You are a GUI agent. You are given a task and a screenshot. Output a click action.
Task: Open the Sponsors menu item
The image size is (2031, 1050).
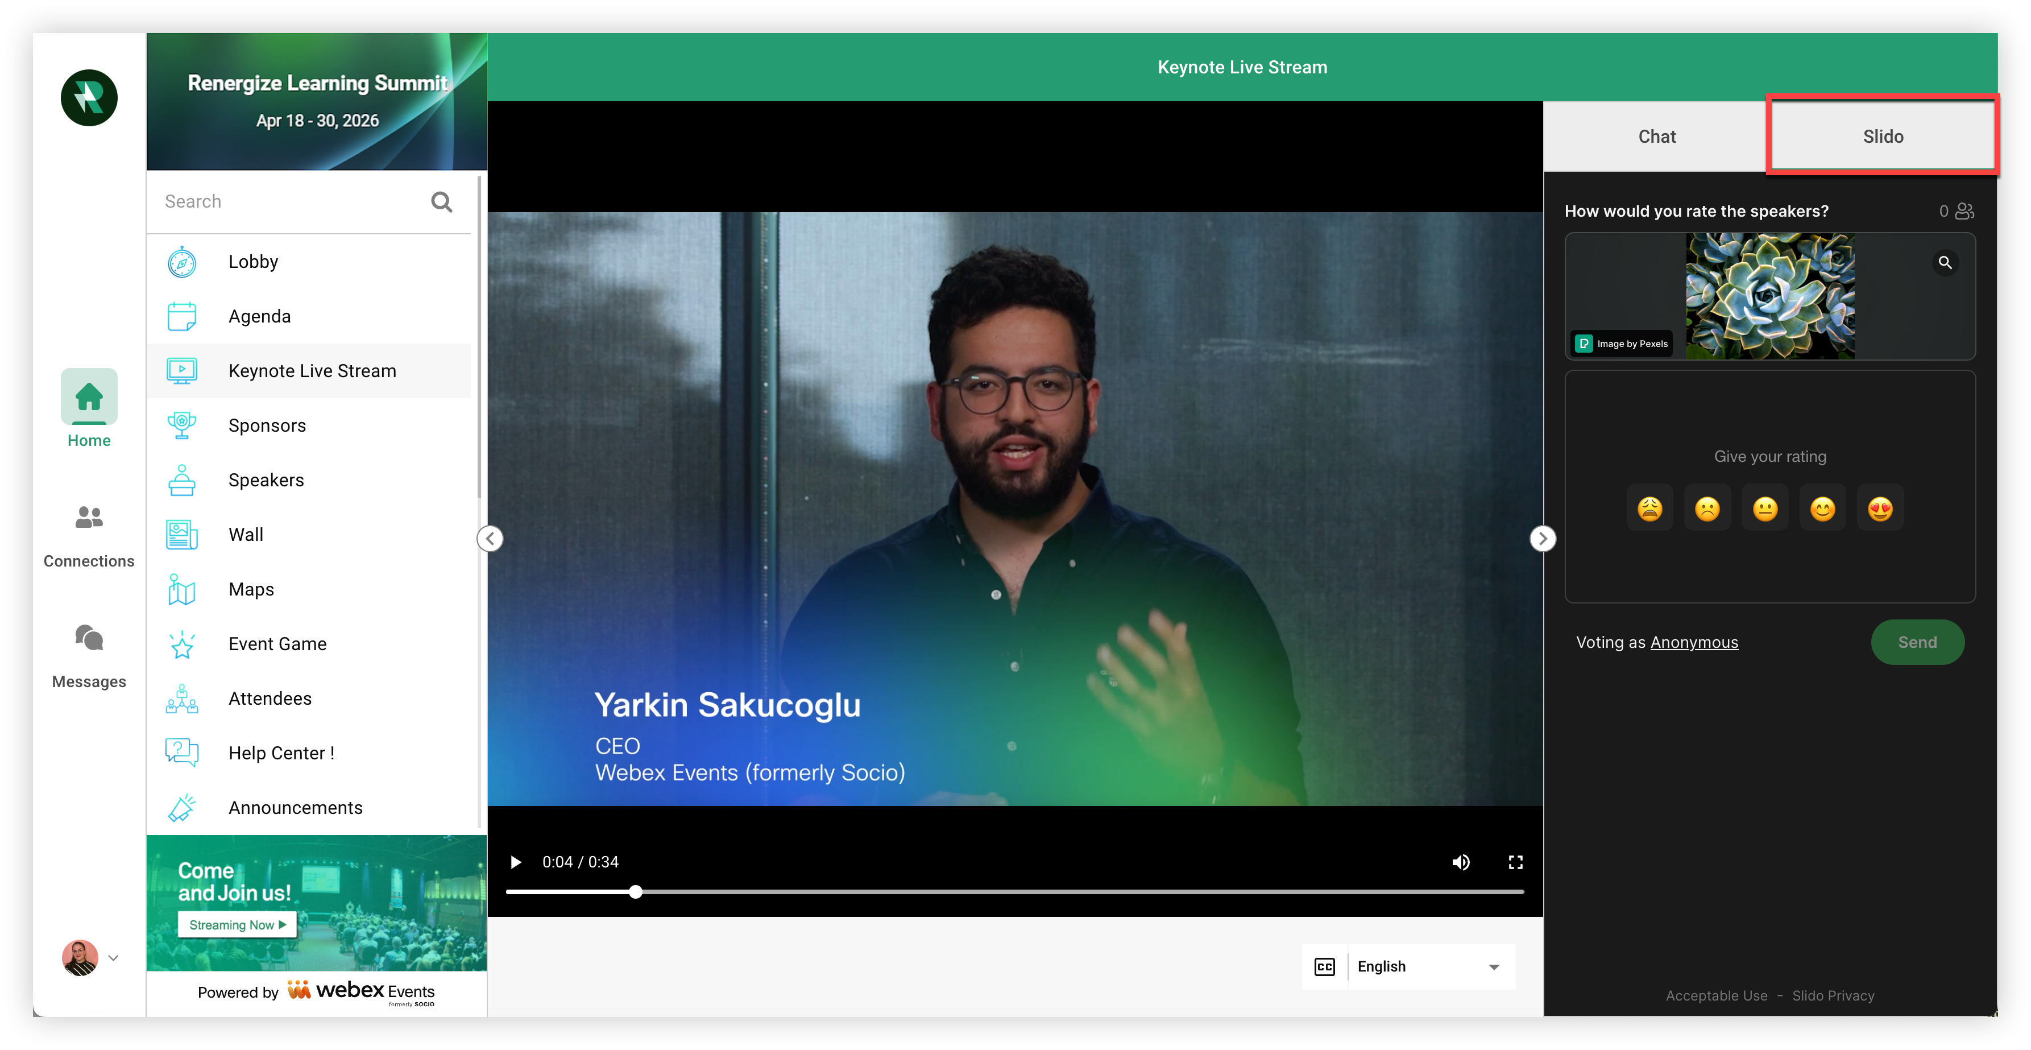click(309, 425)
